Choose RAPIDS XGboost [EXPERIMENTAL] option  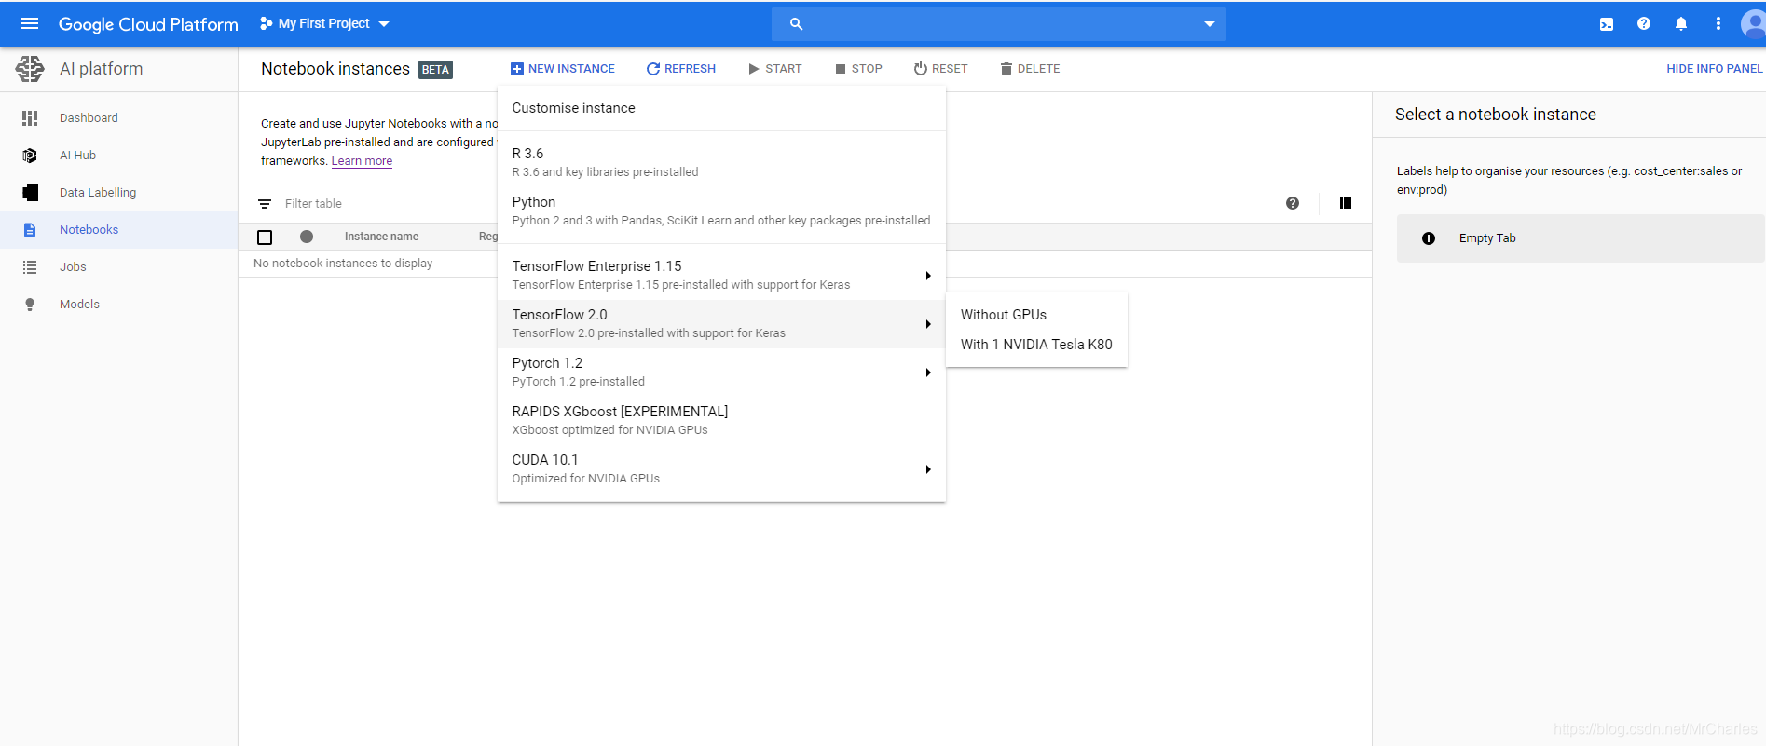[x=721, y=420]
